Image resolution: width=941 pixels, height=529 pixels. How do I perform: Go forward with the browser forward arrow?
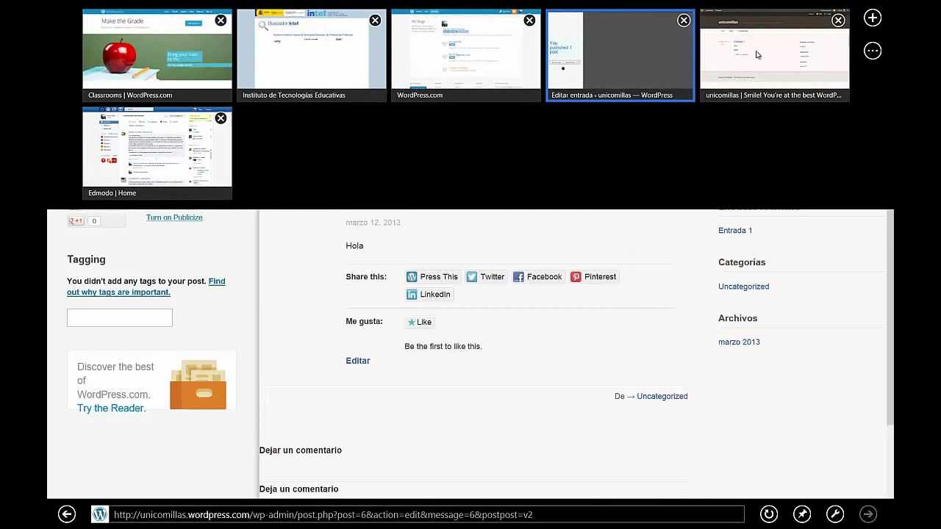coord(868,514)
